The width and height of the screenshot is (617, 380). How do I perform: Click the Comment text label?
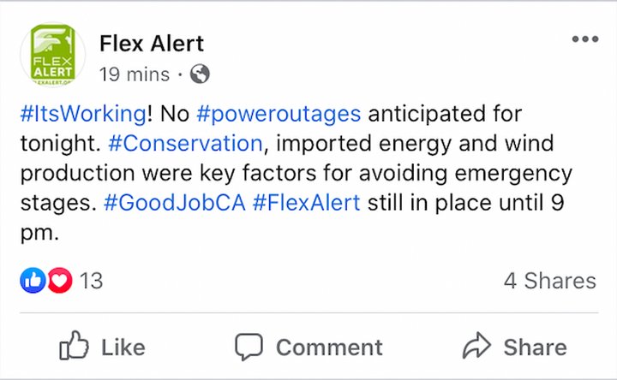coord(329,347)
